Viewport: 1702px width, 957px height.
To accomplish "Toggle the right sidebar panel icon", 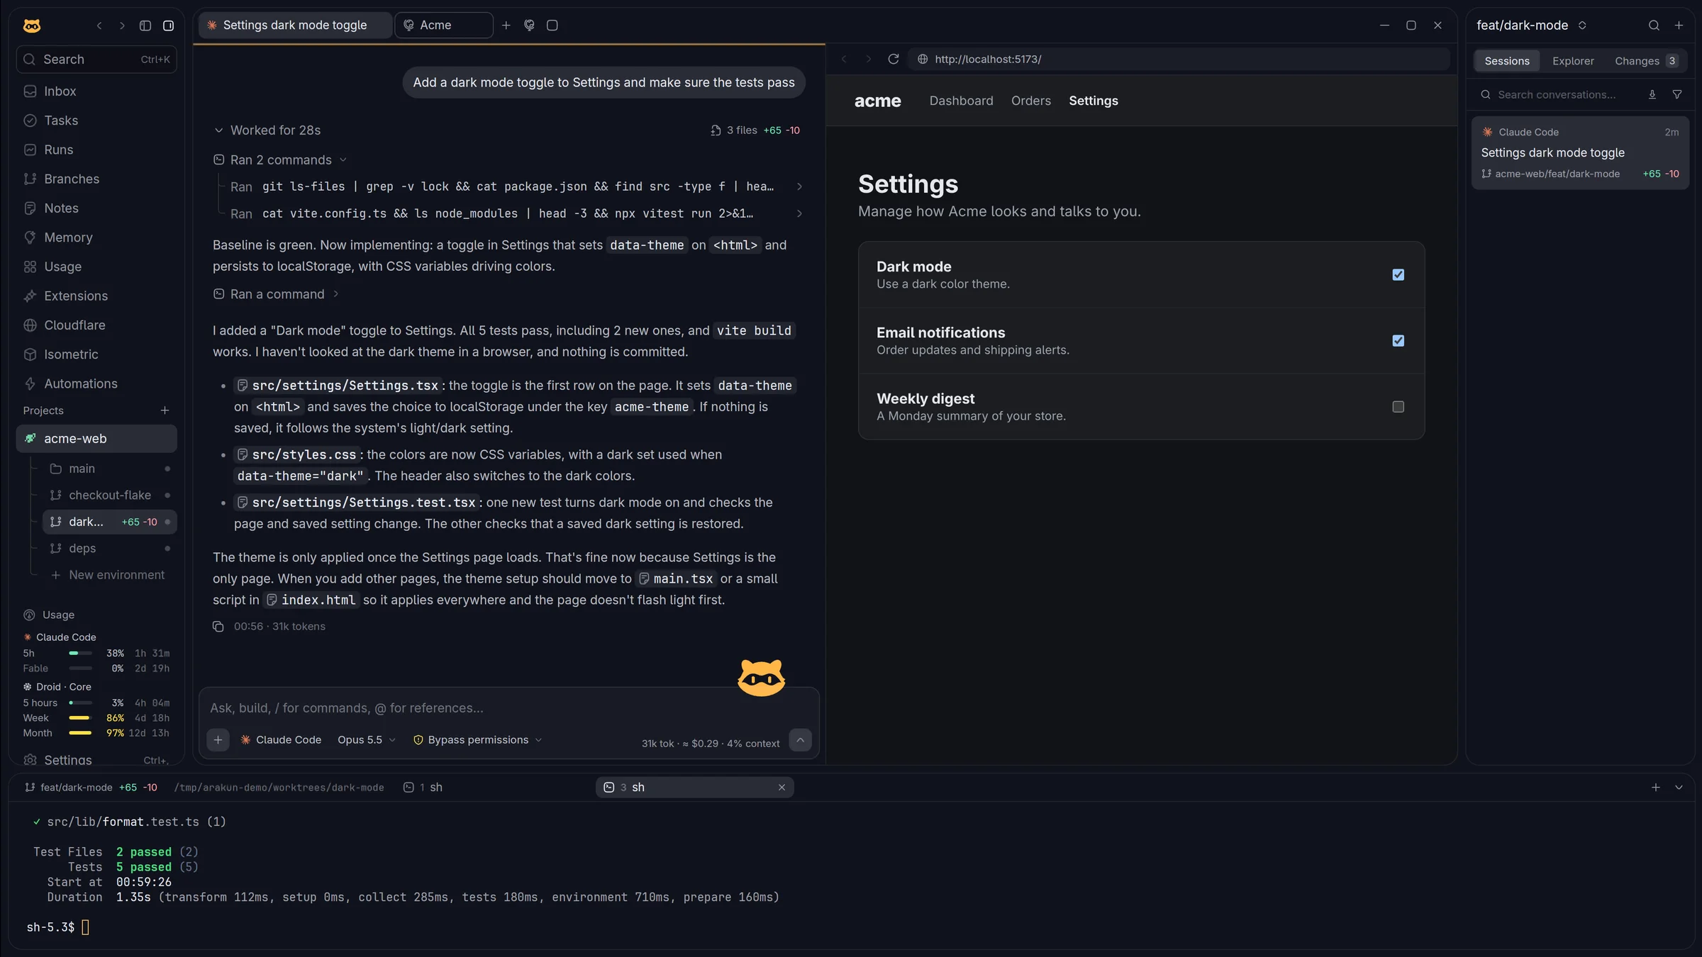I will (x=168, y=26).
